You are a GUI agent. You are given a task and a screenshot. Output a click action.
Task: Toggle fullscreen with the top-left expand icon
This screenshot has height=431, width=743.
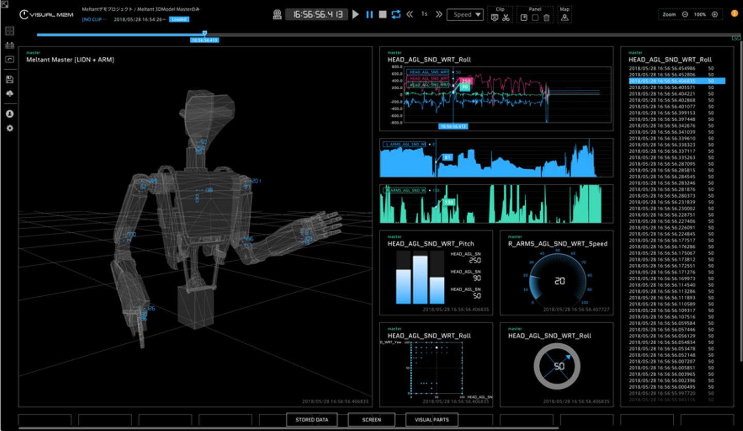5,5
